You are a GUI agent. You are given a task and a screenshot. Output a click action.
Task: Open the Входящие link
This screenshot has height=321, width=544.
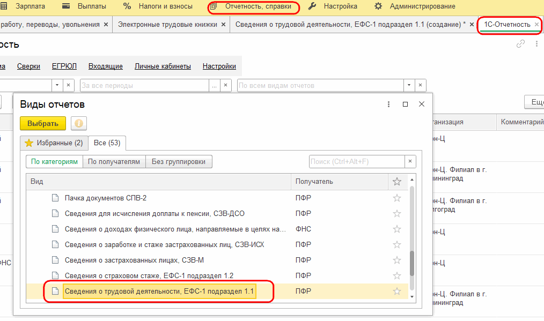click(106, 66)
